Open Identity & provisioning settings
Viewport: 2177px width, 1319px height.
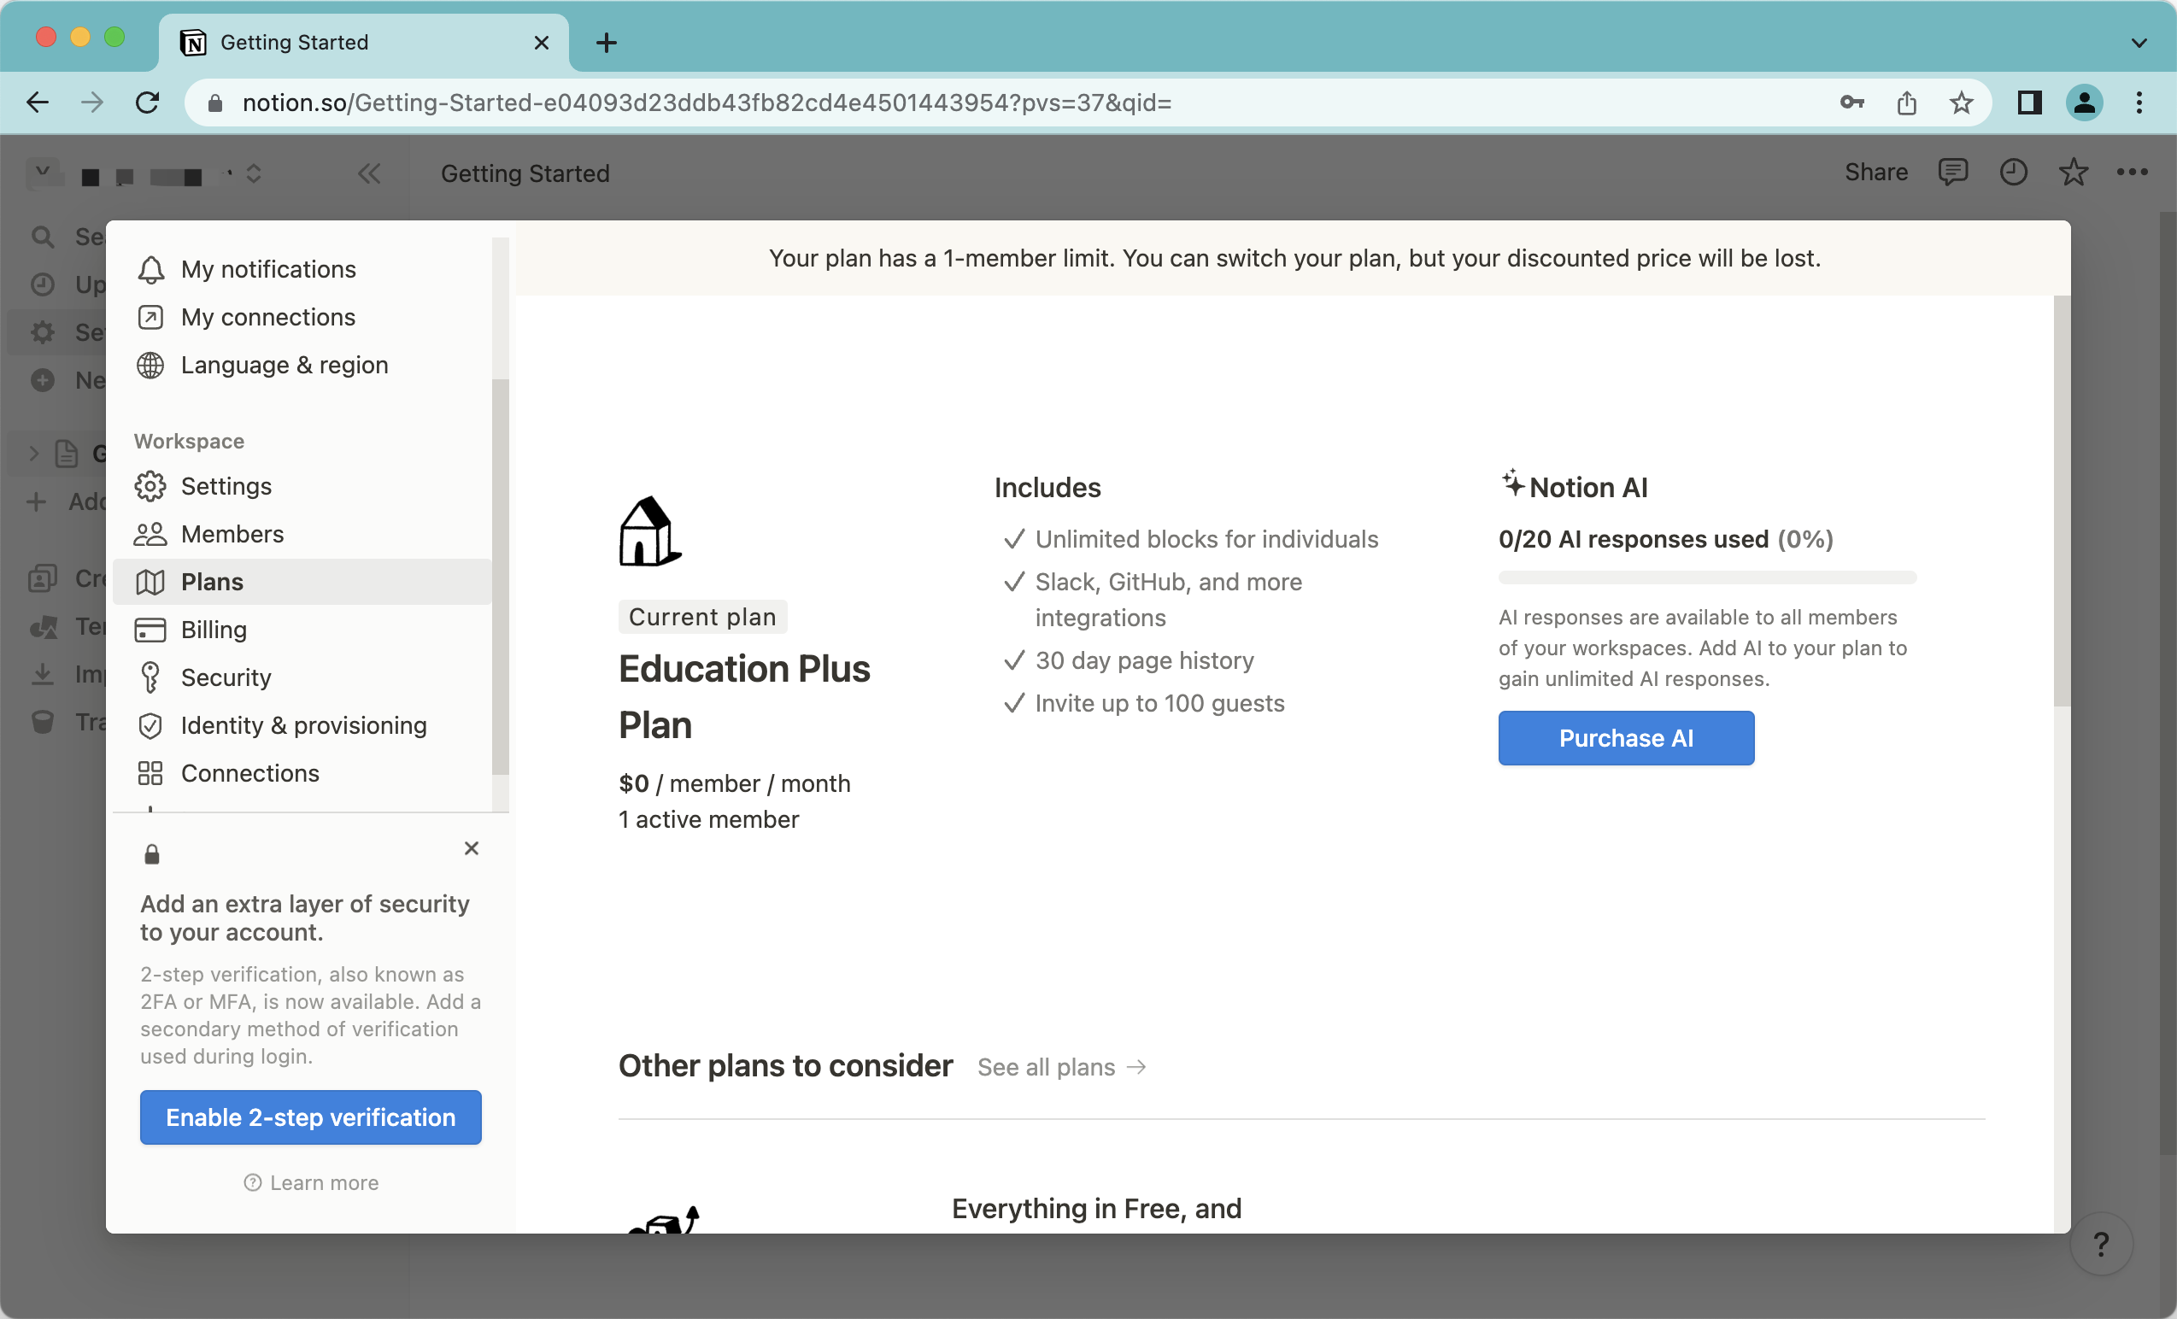coord(303,724)
